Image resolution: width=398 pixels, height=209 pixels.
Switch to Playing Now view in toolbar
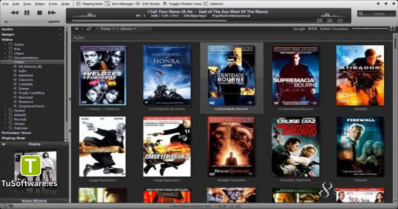coord(90,4)
